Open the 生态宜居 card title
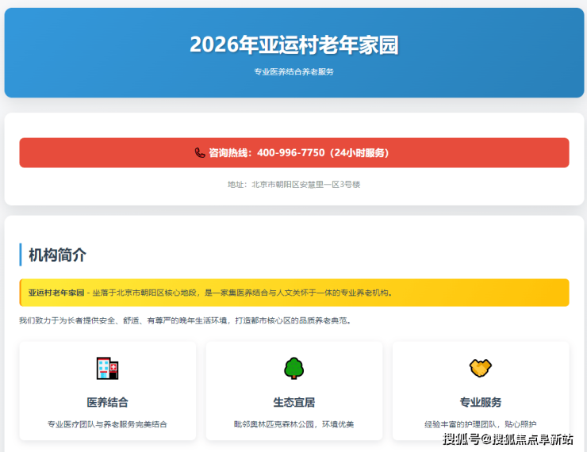Viewport: 587px width, 452px height. (294, 402)
